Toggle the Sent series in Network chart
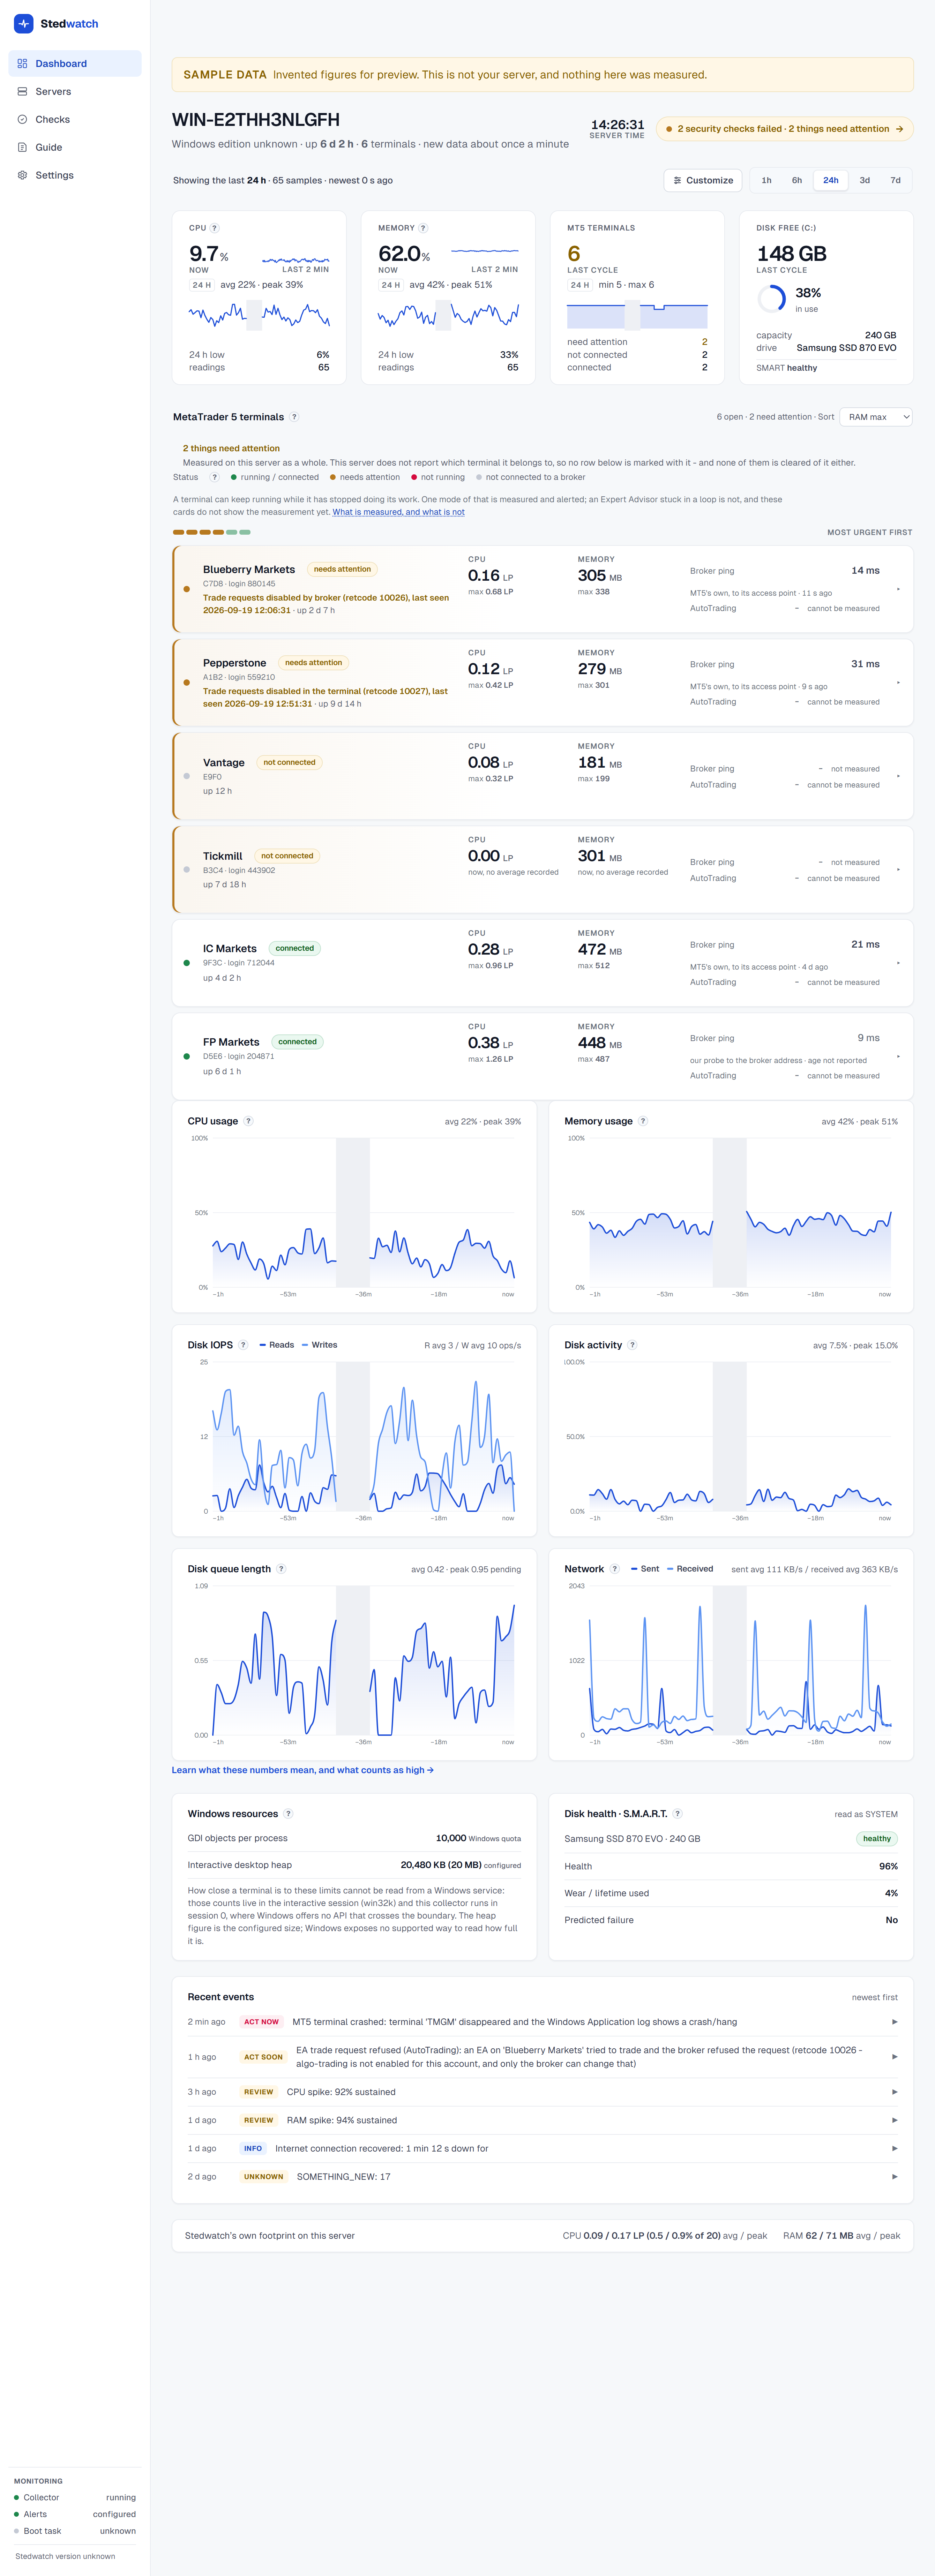This screenshot has width=935, height=2576. pyautogui.click(x=645, y=1569)
